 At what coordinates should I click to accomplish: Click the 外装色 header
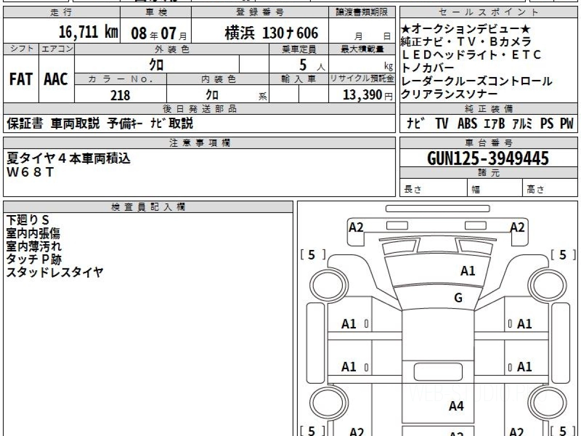tap(172, 49)
